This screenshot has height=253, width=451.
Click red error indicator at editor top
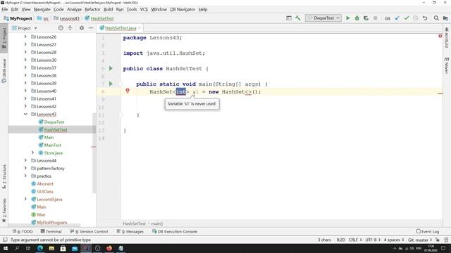440,36
